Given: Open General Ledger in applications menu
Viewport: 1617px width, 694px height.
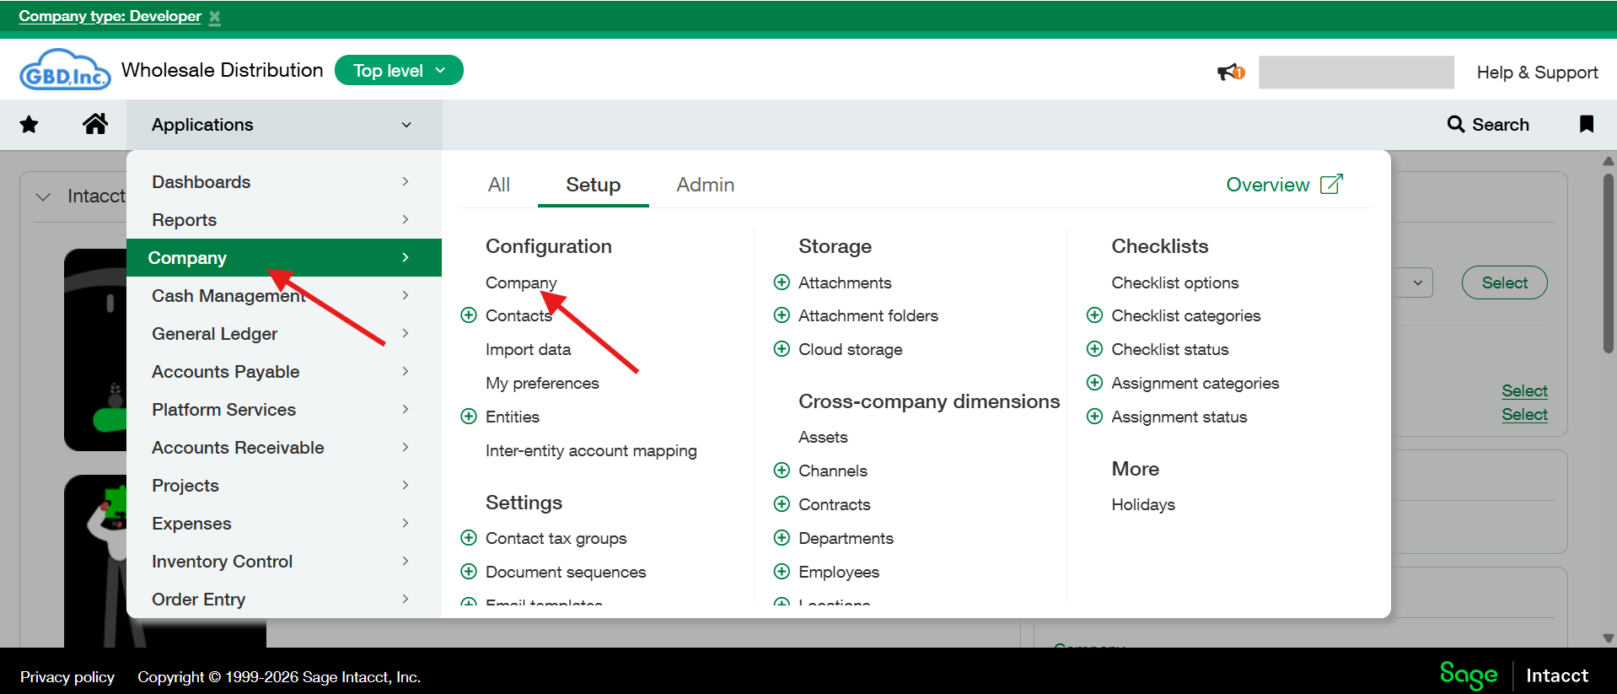Looking at the screenshot, I should pyautogui.click(x=215, y=334).
